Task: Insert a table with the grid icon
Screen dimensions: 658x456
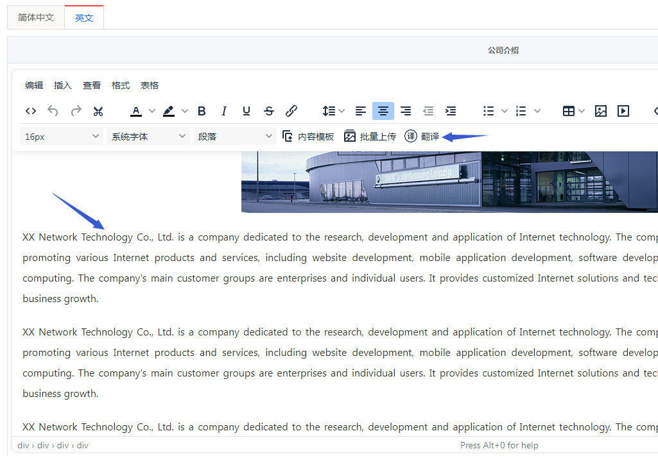Action: [x=569, y=111]
